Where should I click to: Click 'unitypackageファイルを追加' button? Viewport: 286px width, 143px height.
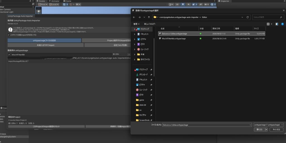point(44,40)
